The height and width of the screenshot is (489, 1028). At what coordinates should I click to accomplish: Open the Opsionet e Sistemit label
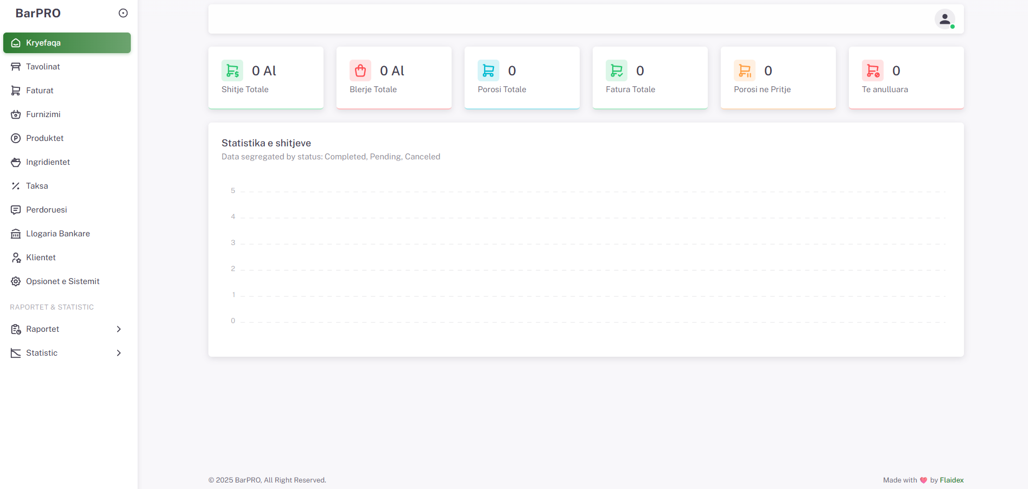63,281
